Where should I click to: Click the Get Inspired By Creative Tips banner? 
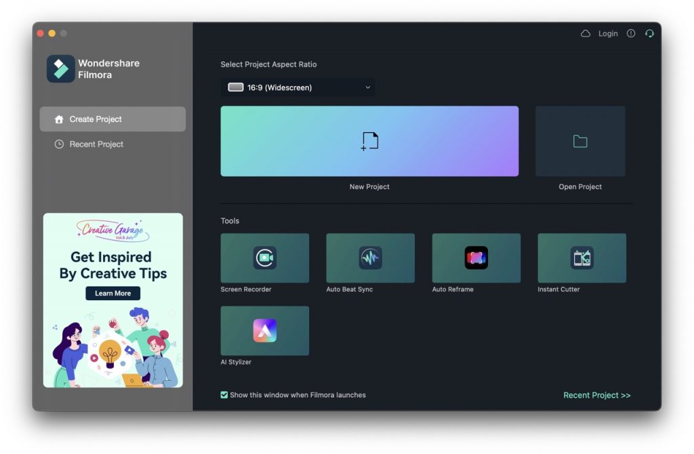(113, 300)
